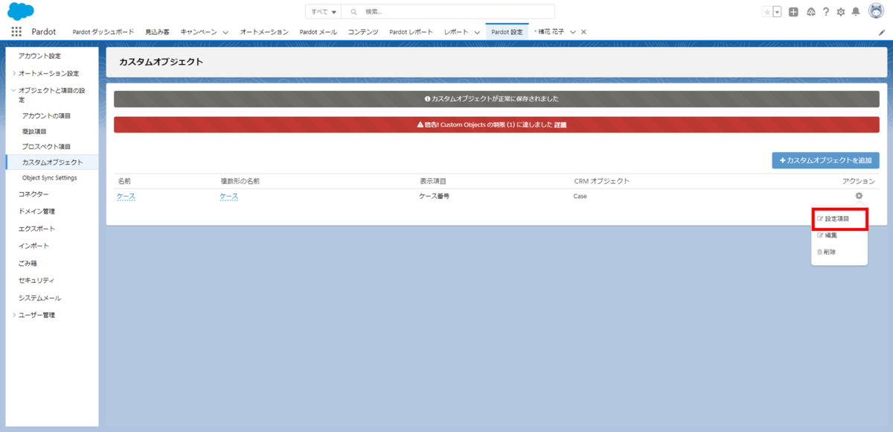Click CRM オブジェクト column header

click(x=601, y=181)
